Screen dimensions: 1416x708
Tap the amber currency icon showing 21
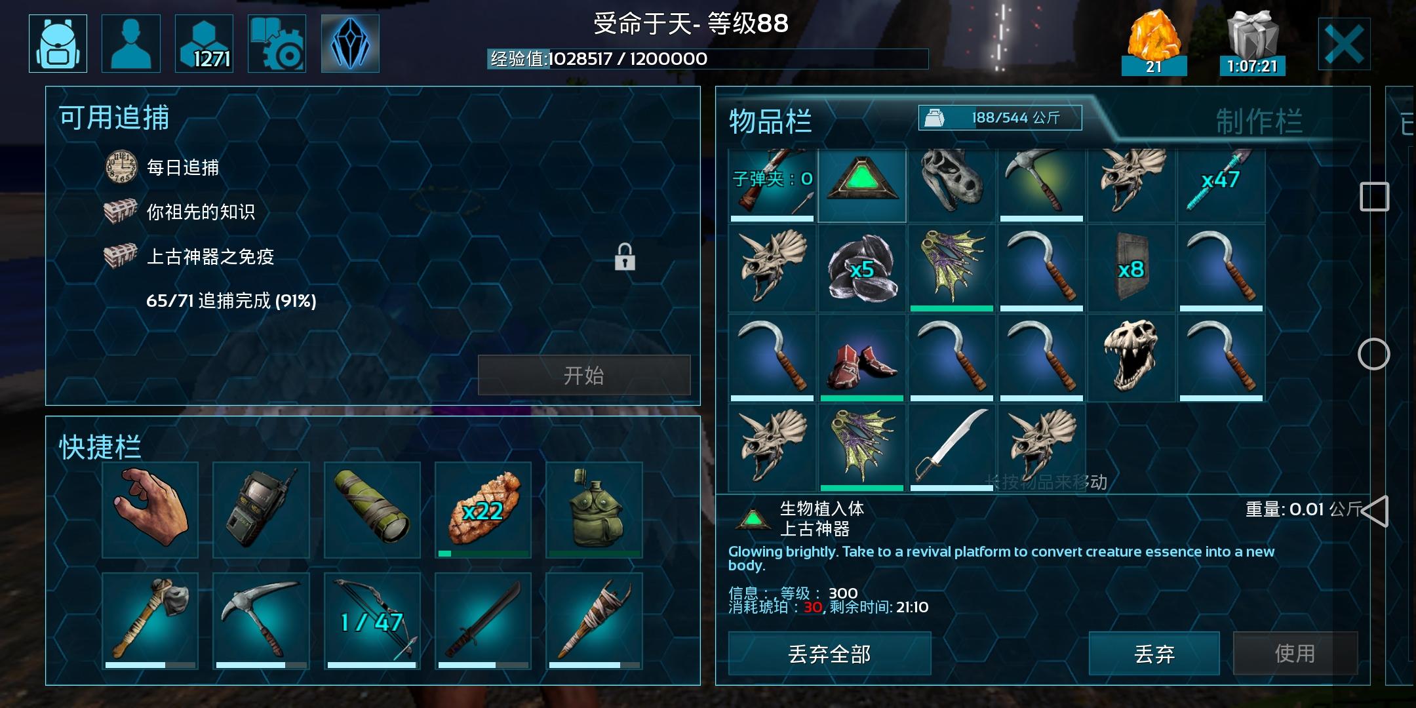[x=1154, y=43]
